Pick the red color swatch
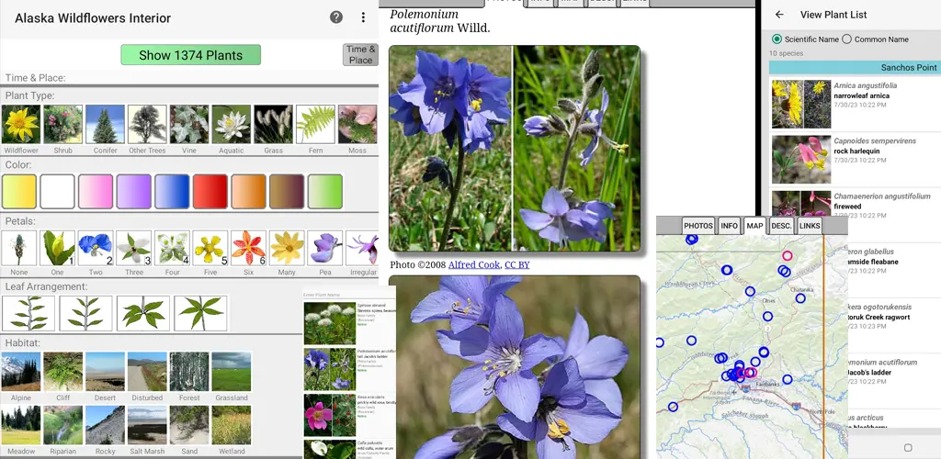The height and width of the screenshot is (459, 941). [210, 192]
